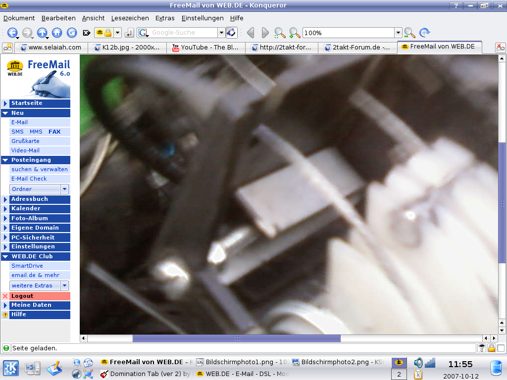The width and height of the screenshot is (507, 380).
Task: Click the horizontal scrollbar thumb
Action: tap(236, 338)
